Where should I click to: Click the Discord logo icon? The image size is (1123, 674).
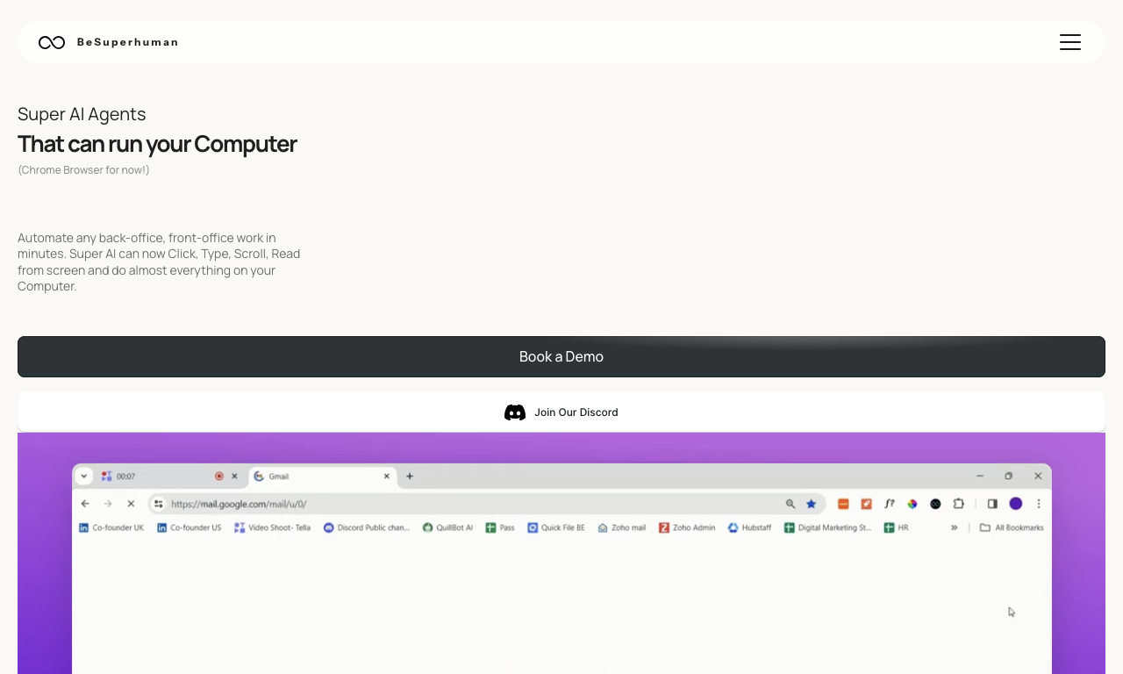pyautogui.click(x=515, y=412)
